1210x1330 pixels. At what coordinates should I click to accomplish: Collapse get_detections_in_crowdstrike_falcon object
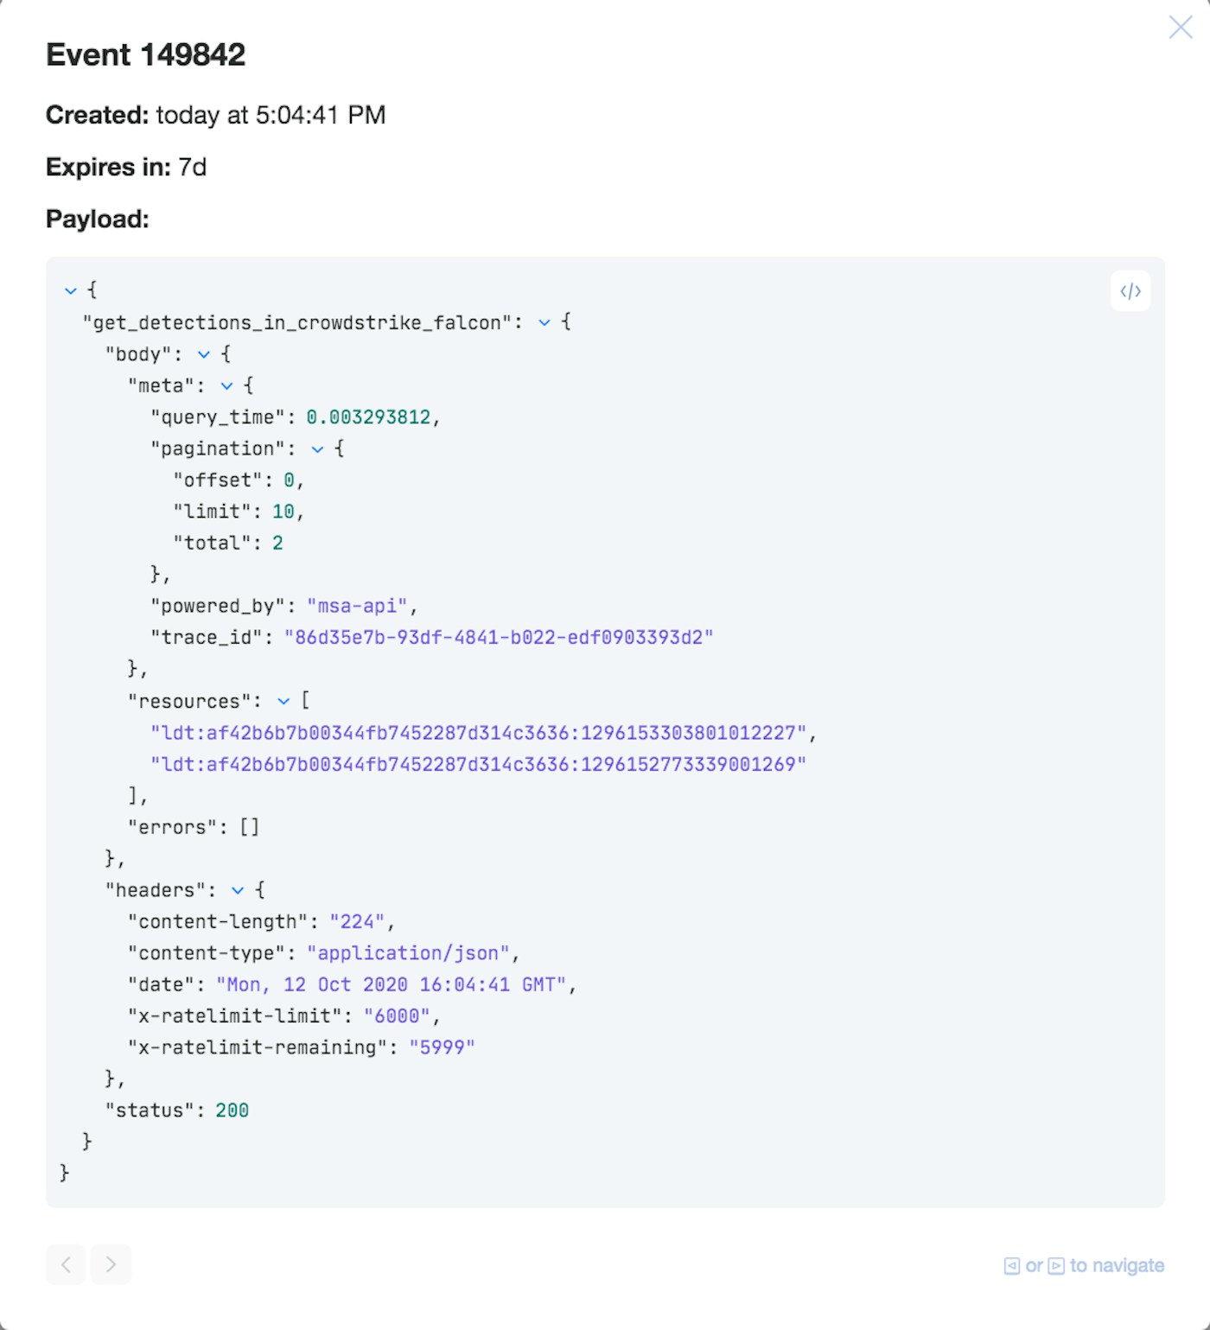(544, 322)
